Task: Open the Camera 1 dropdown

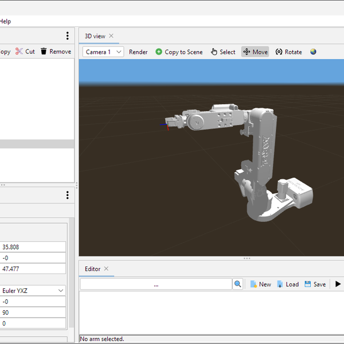Action: coord(104,52)
